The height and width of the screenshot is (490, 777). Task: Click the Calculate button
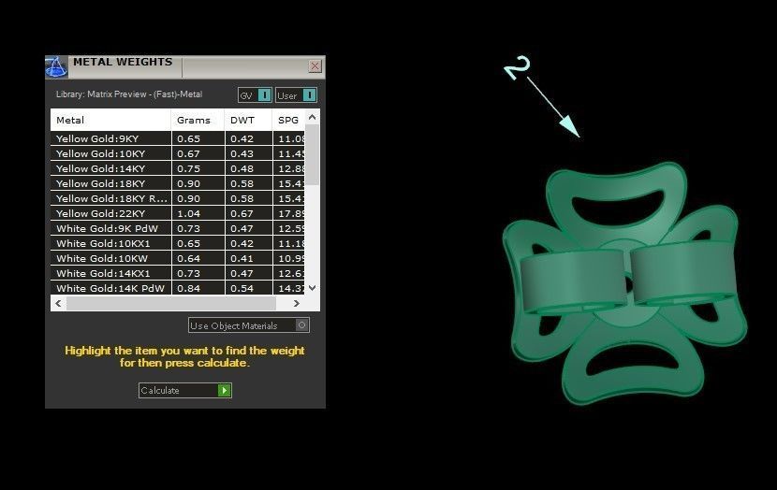click(x=184, y=391)
